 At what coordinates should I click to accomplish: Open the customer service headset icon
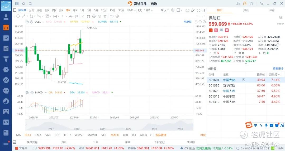[238, 4]
